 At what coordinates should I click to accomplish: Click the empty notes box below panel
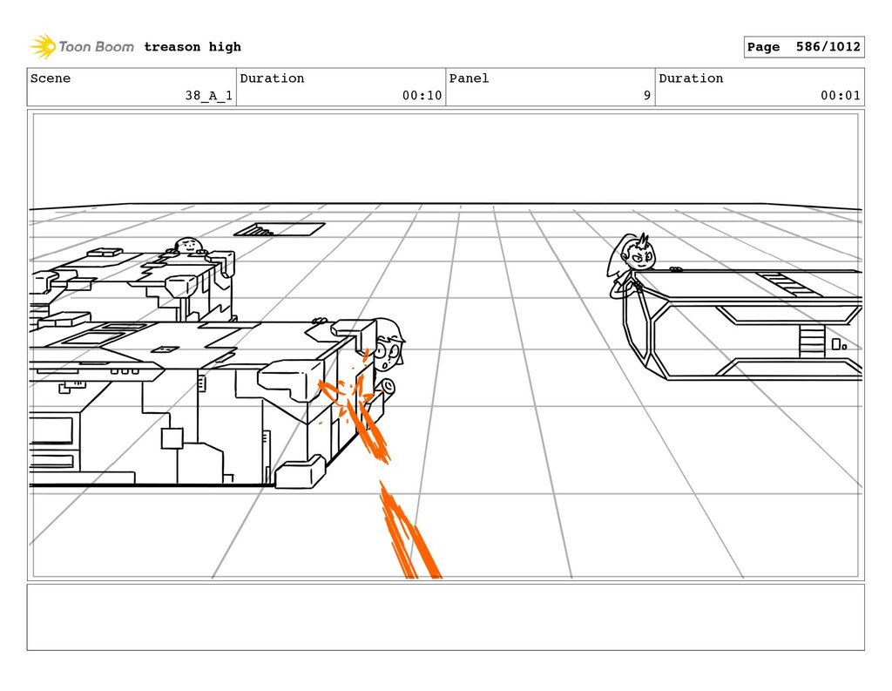(x=445, y=617)
